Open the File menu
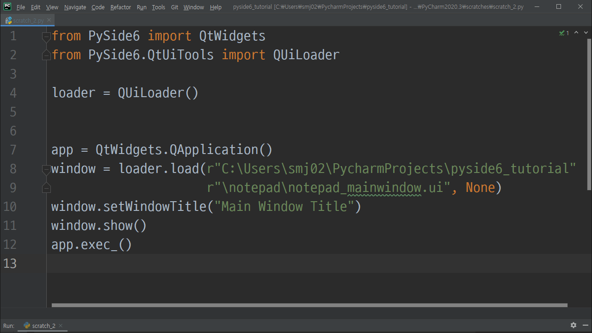 click(x=21, y=7)
